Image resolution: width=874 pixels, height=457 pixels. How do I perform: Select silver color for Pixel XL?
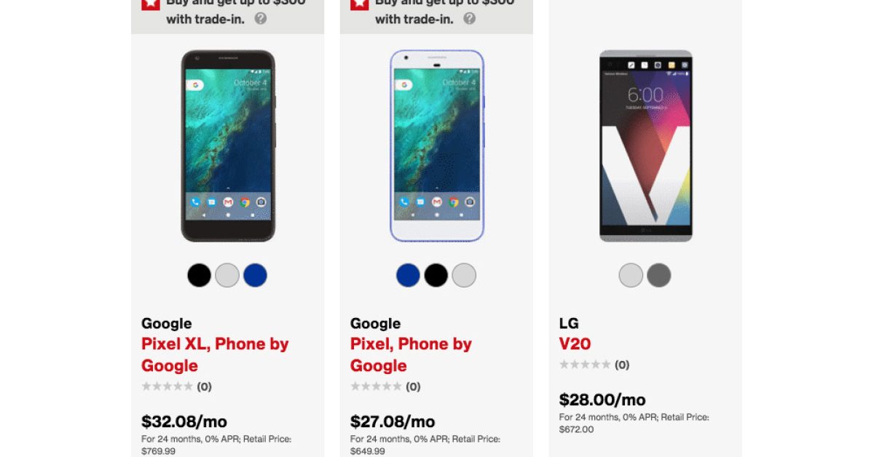coord(227,275)
